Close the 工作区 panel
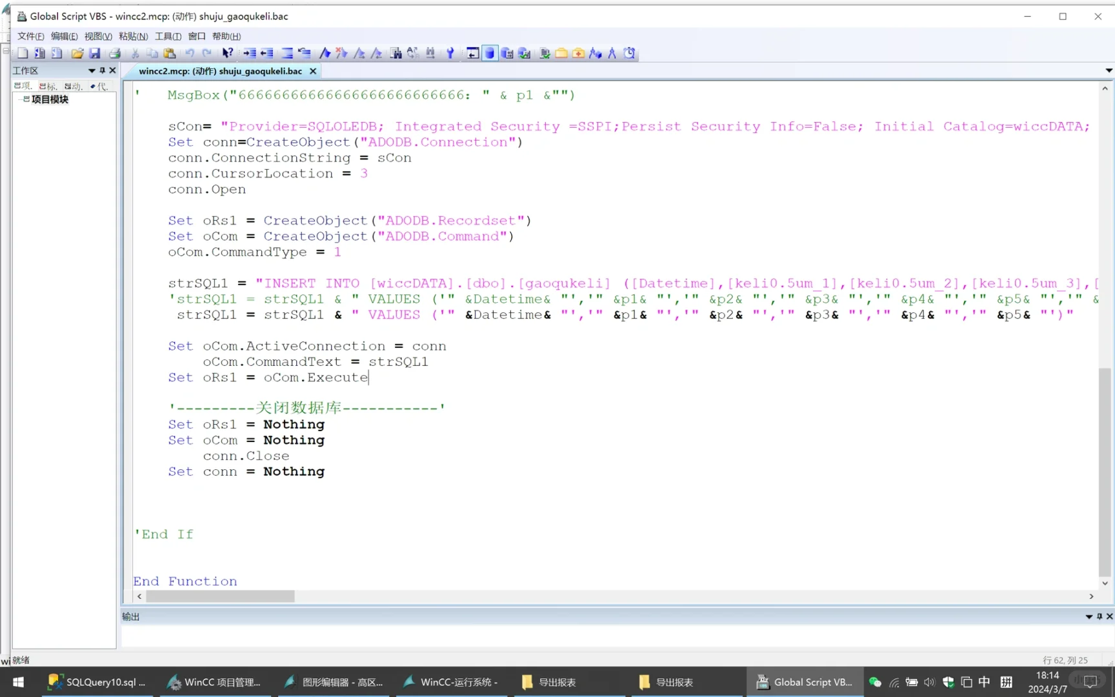The image size is (1115, 697). (112, 70)
